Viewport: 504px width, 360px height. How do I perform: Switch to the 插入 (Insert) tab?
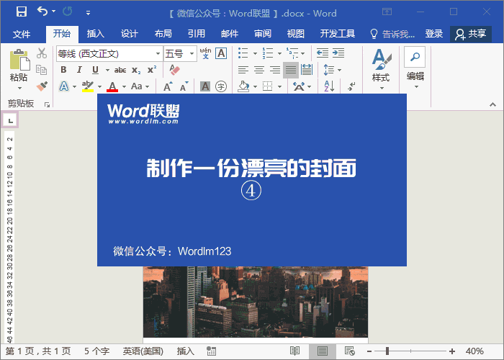[x=96, y=34]
